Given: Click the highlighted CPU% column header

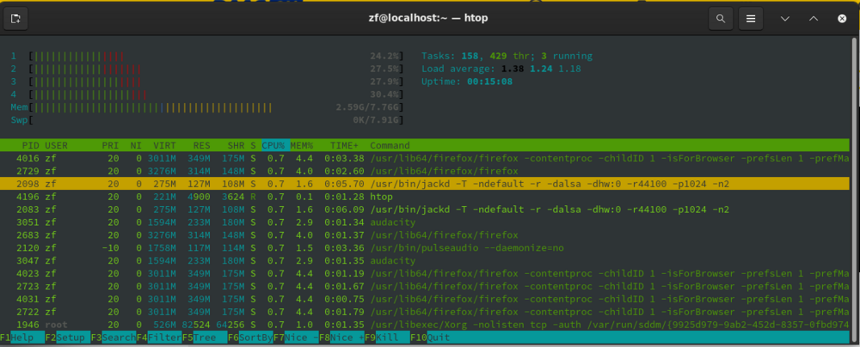Looking at the screenshot, I should (275, 145).
